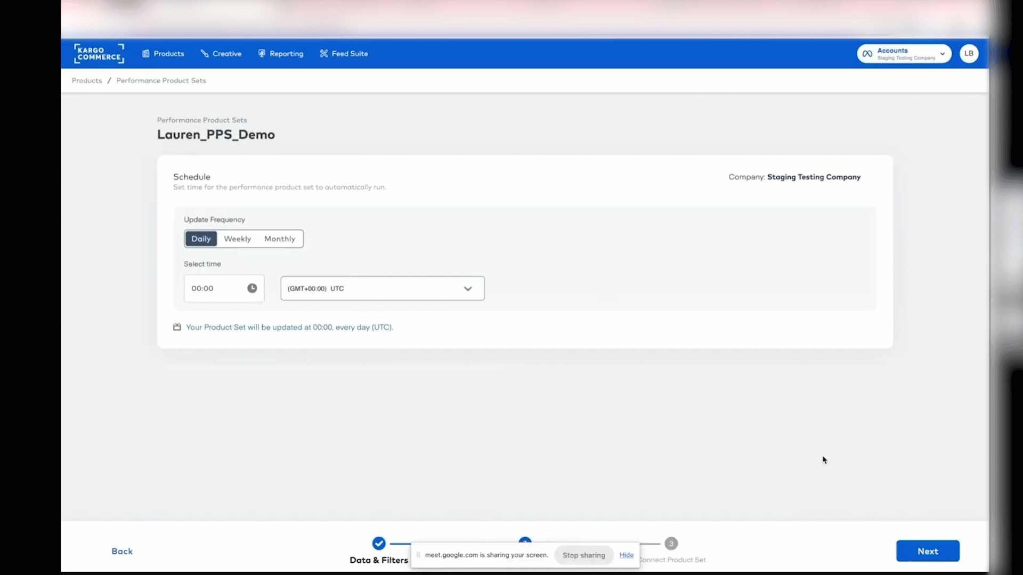This screenshot has height=575, width=1023.
Task: Select Daily update frequency
Action: [x=201, y=239]
